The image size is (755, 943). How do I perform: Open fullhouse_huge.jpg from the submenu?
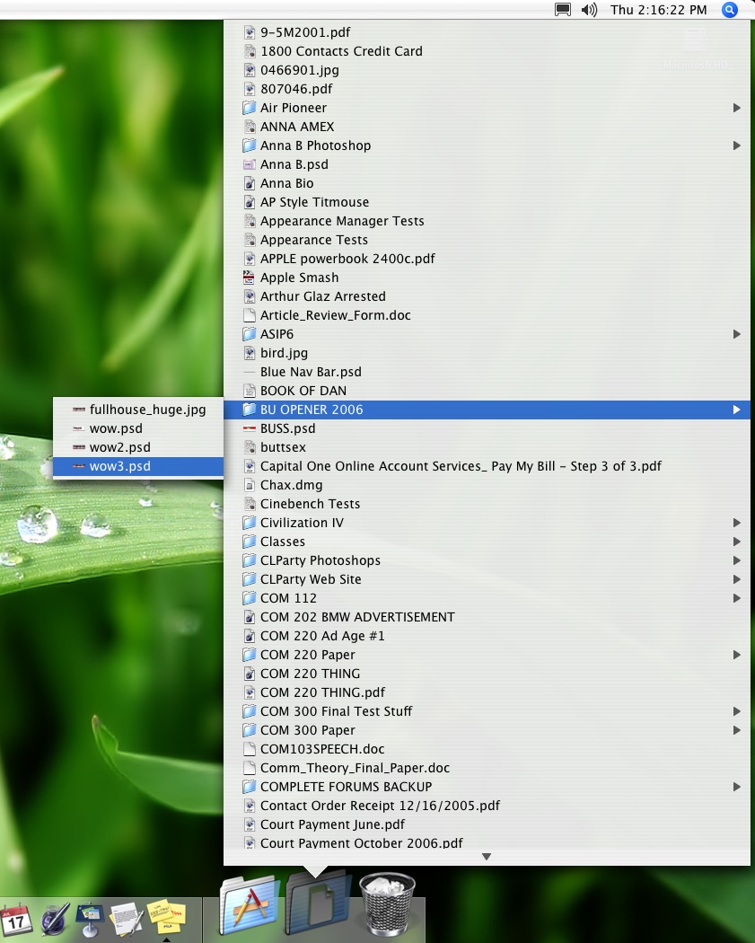click(x=138, y=410)
